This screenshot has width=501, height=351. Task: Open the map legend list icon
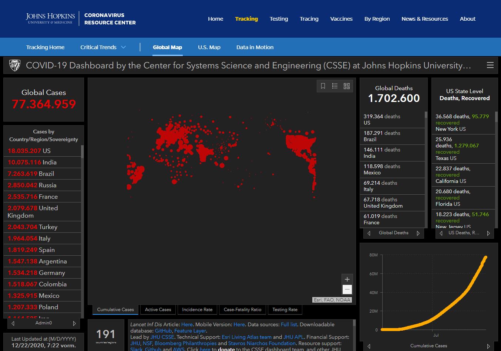coord(335,86)
